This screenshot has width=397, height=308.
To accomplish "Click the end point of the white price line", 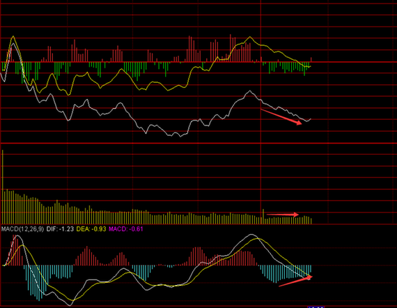I will pyautogui.click(x=310, y=119).
